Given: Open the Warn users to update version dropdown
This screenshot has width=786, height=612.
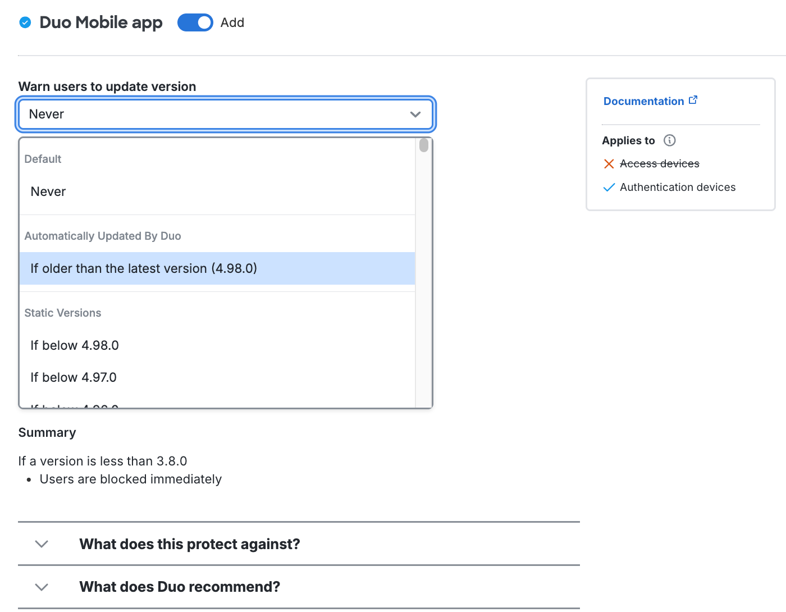Looking at the screenshot, I should [225, 114].
